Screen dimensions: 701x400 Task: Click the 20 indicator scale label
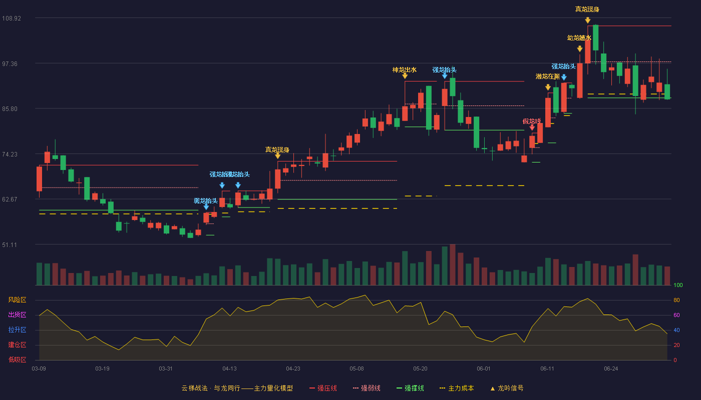[676, 345]
